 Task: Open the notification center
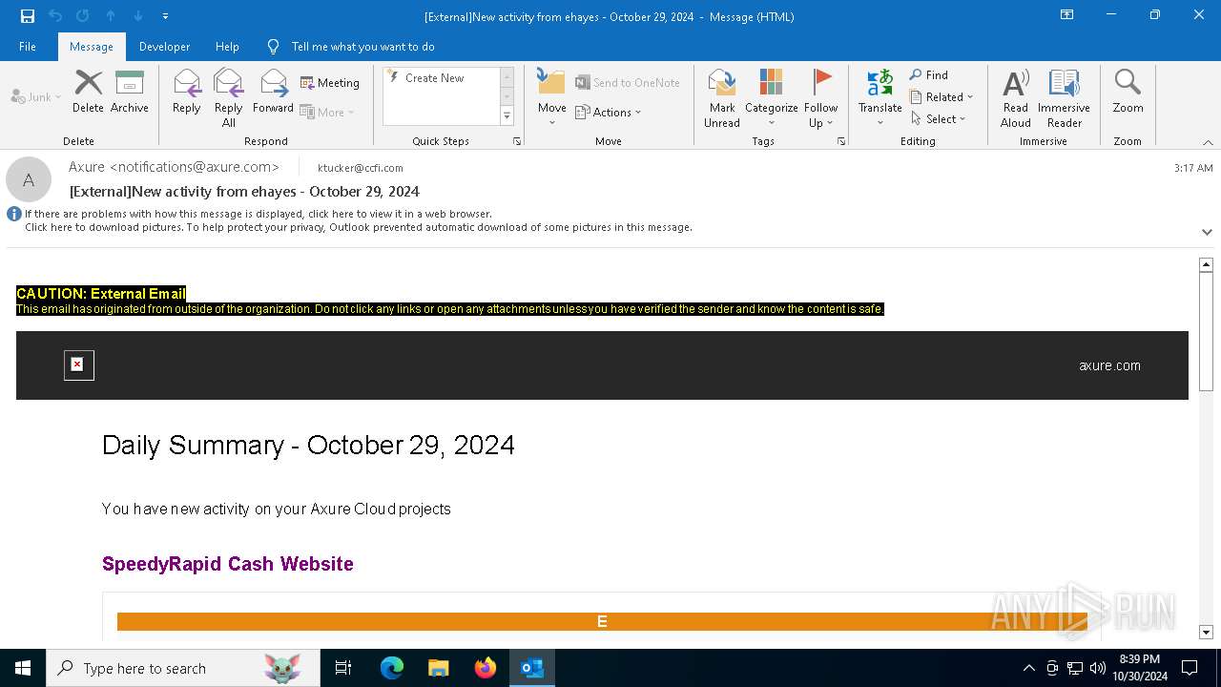point(1190,668)
